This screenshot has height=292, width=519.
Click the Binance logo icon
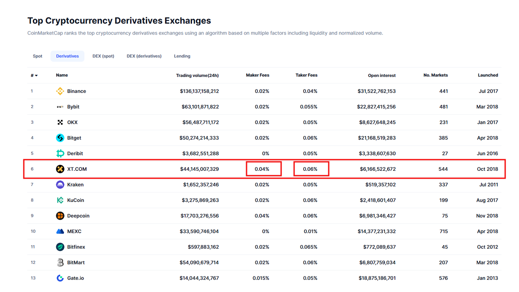[60, 91]
